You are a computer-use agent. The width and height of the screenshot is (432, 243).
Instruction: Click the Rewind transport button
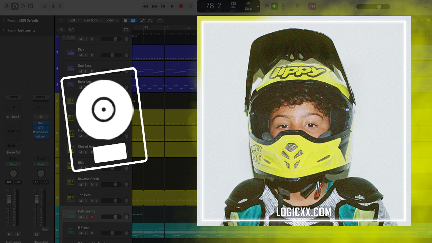(x=145, y=6)
